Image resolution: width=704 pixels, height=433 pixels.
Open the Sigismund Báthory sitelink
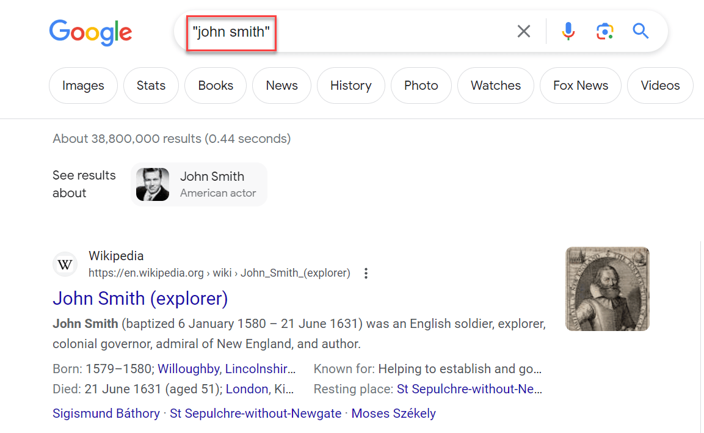[x=106, y=413]
